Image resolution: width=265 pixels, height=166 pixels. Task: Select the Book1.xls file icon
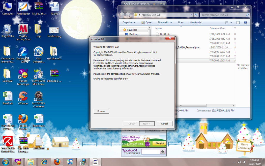click(x=8, y=98)
